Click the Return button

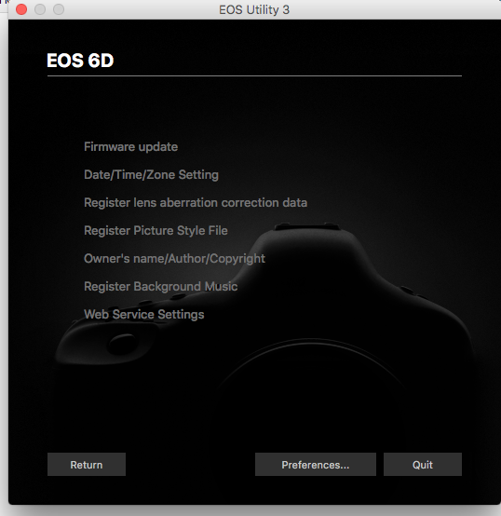[87, 465]
